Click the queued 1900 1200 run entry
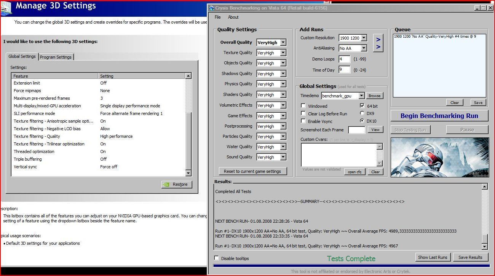This screenshot has height=276, width=495. tap(435, 37)
